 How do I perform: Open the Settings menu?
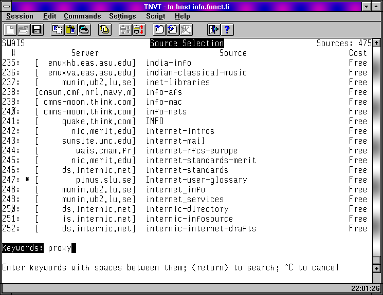pos(122,16)
